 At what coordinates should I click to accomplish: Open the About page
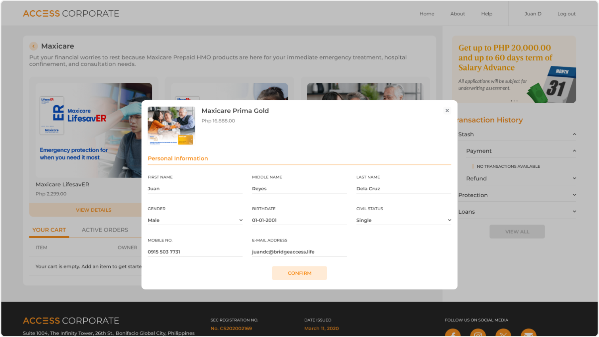pos(457,14)
